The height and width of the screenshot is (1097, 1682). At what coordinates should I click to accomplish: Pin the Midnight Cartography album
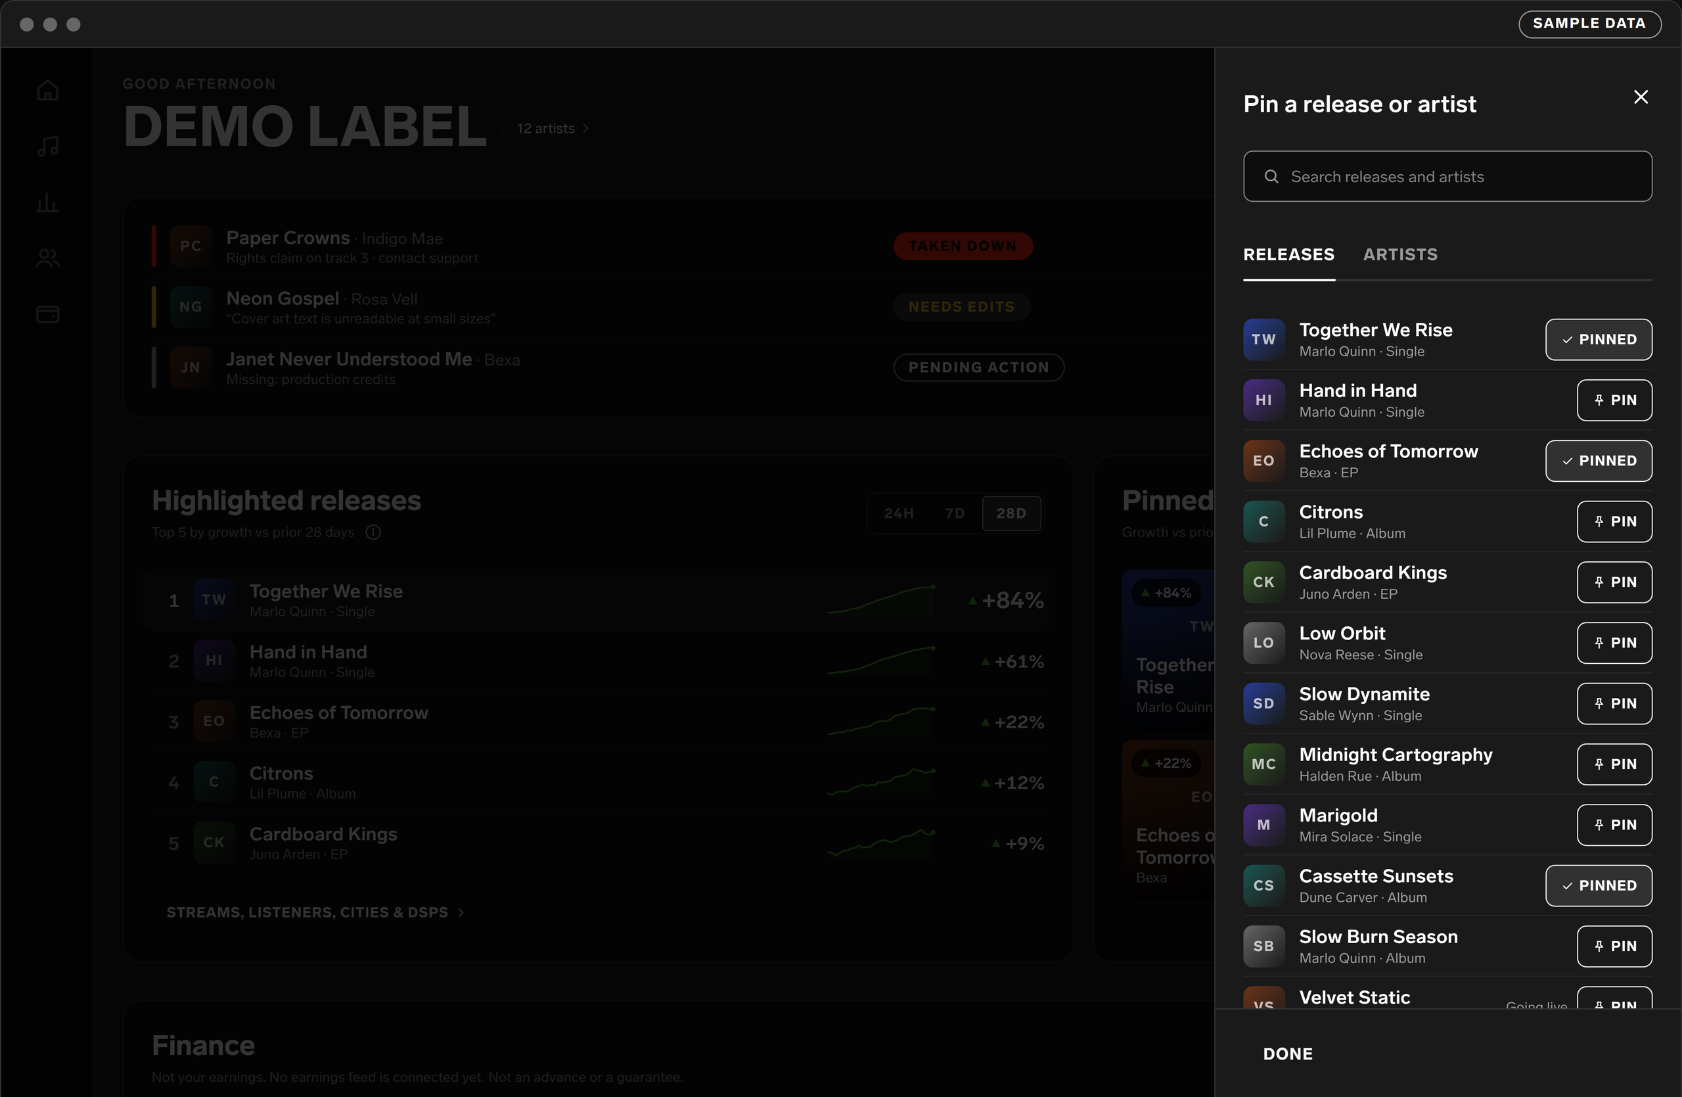[x=1614, y=764]
